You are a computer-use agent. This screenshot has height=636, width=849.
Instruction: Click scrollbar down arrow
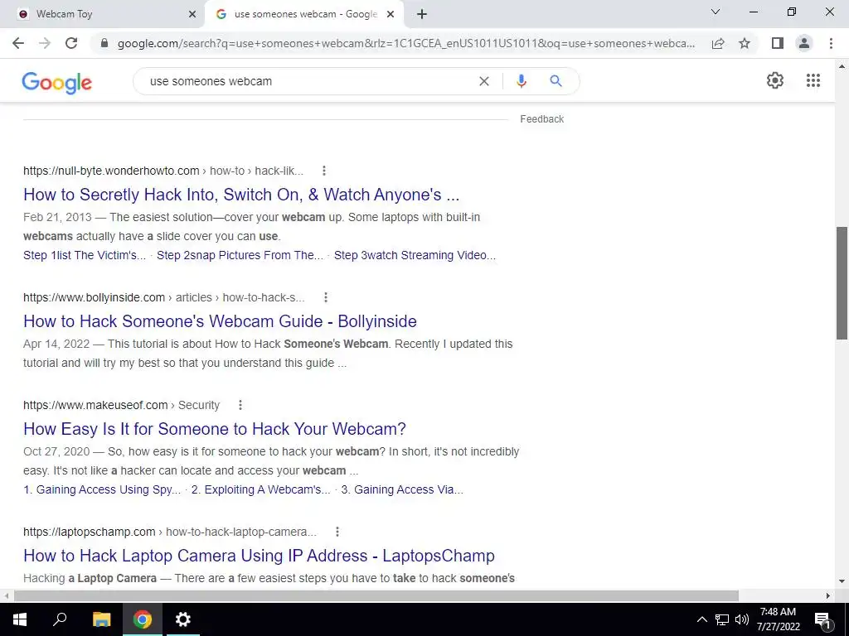[842, 582]
